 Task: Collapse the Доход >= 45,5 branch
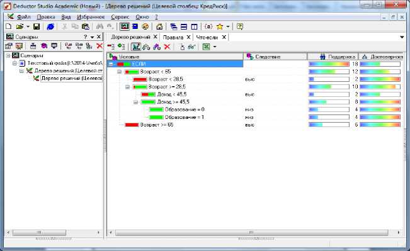pyautogui.click(x=135, y=102)
